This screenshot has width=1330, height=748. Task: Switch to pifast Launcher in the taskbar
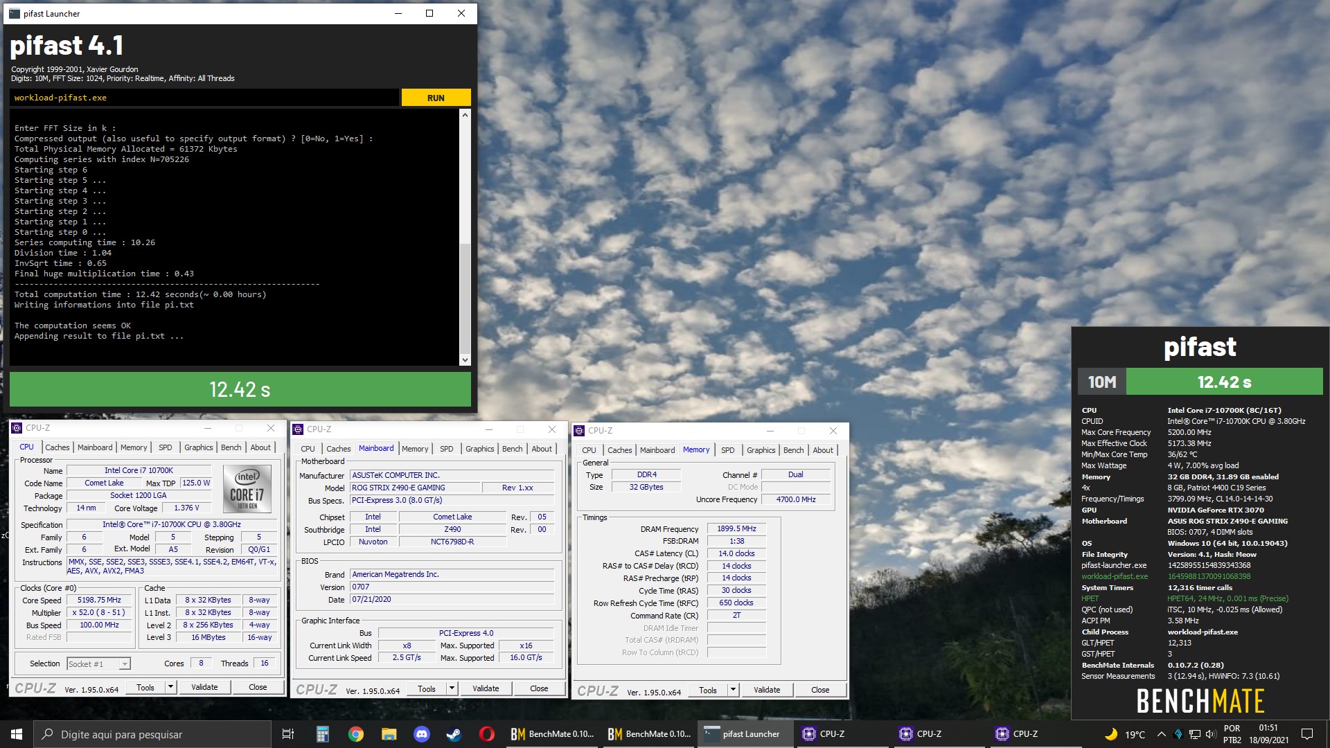(x=745, y=734)
